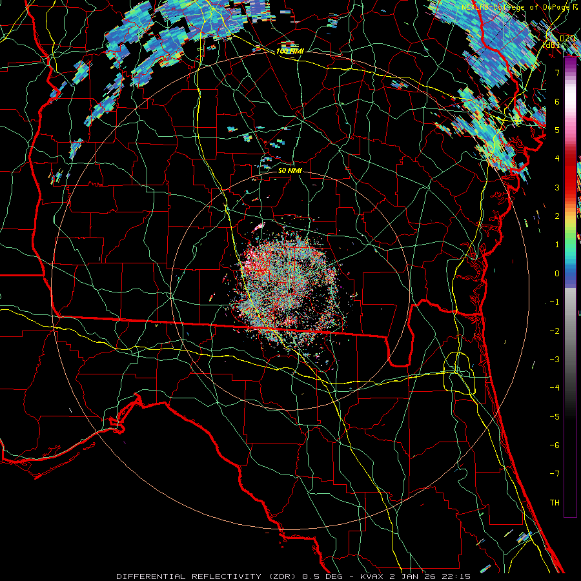
Task: Click the "KVAX 2 JAN 26 22:15" timestamp text
Action: click(414, 576)
